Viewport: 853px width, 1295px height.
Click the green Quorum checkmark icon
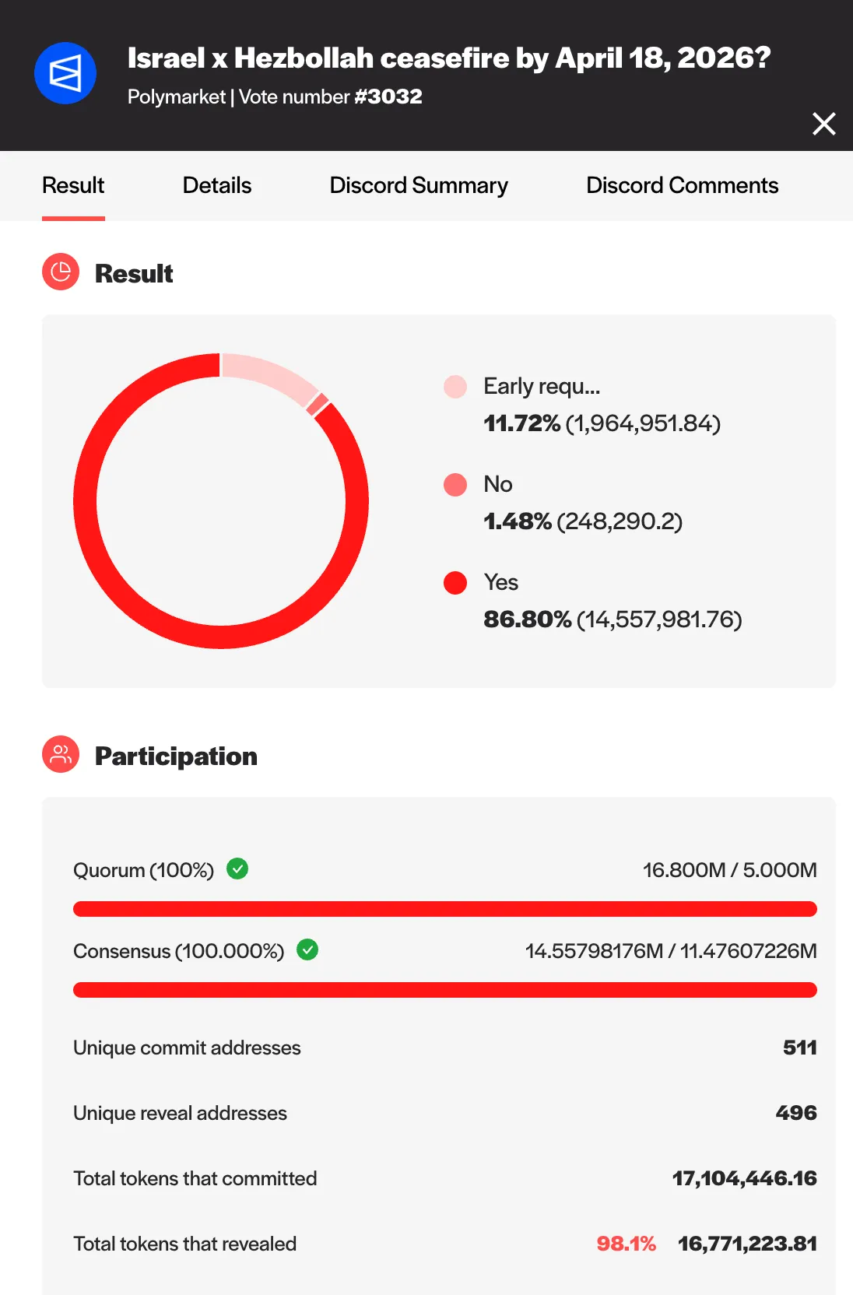237,869
